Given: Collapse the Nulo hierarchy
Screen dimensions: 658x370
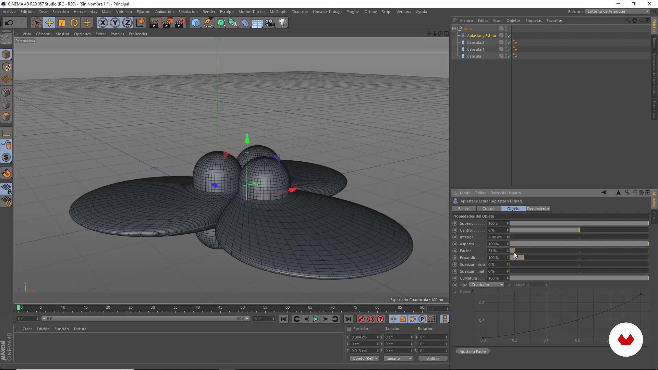Looking at the screenshot, I should 454,28.
